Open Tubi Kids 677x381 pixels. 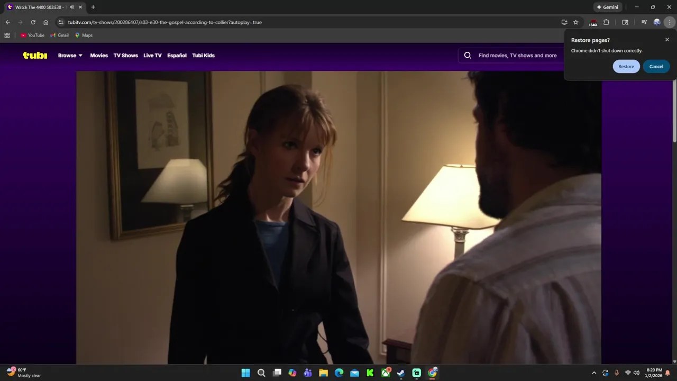coord(203,56)
